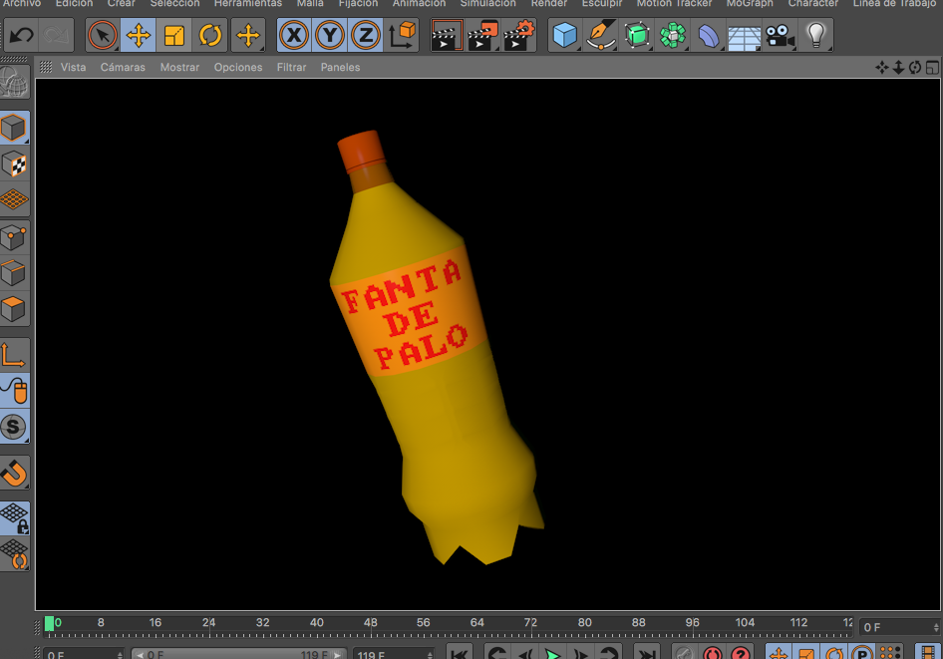
Task: Open the Opciones viewport menu
Action: click(x=238, y=68)
